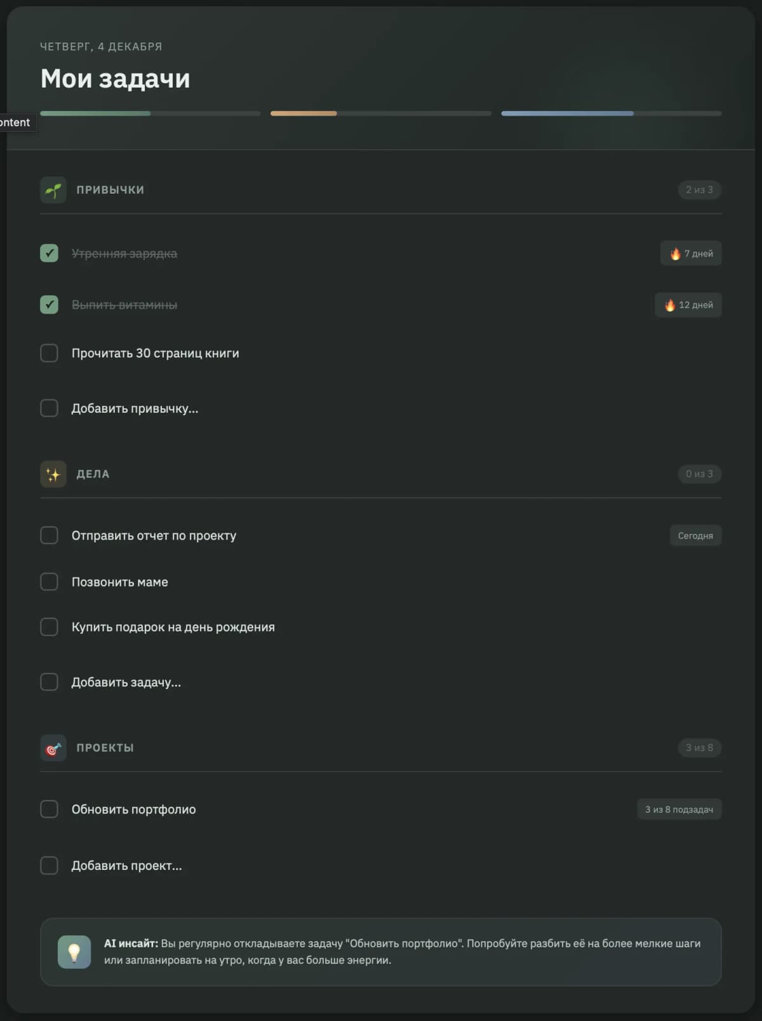Click the fire icon on the 12 дней streak badge
Viewport: 762px width, 1021px height.
(x=671, y=305)
